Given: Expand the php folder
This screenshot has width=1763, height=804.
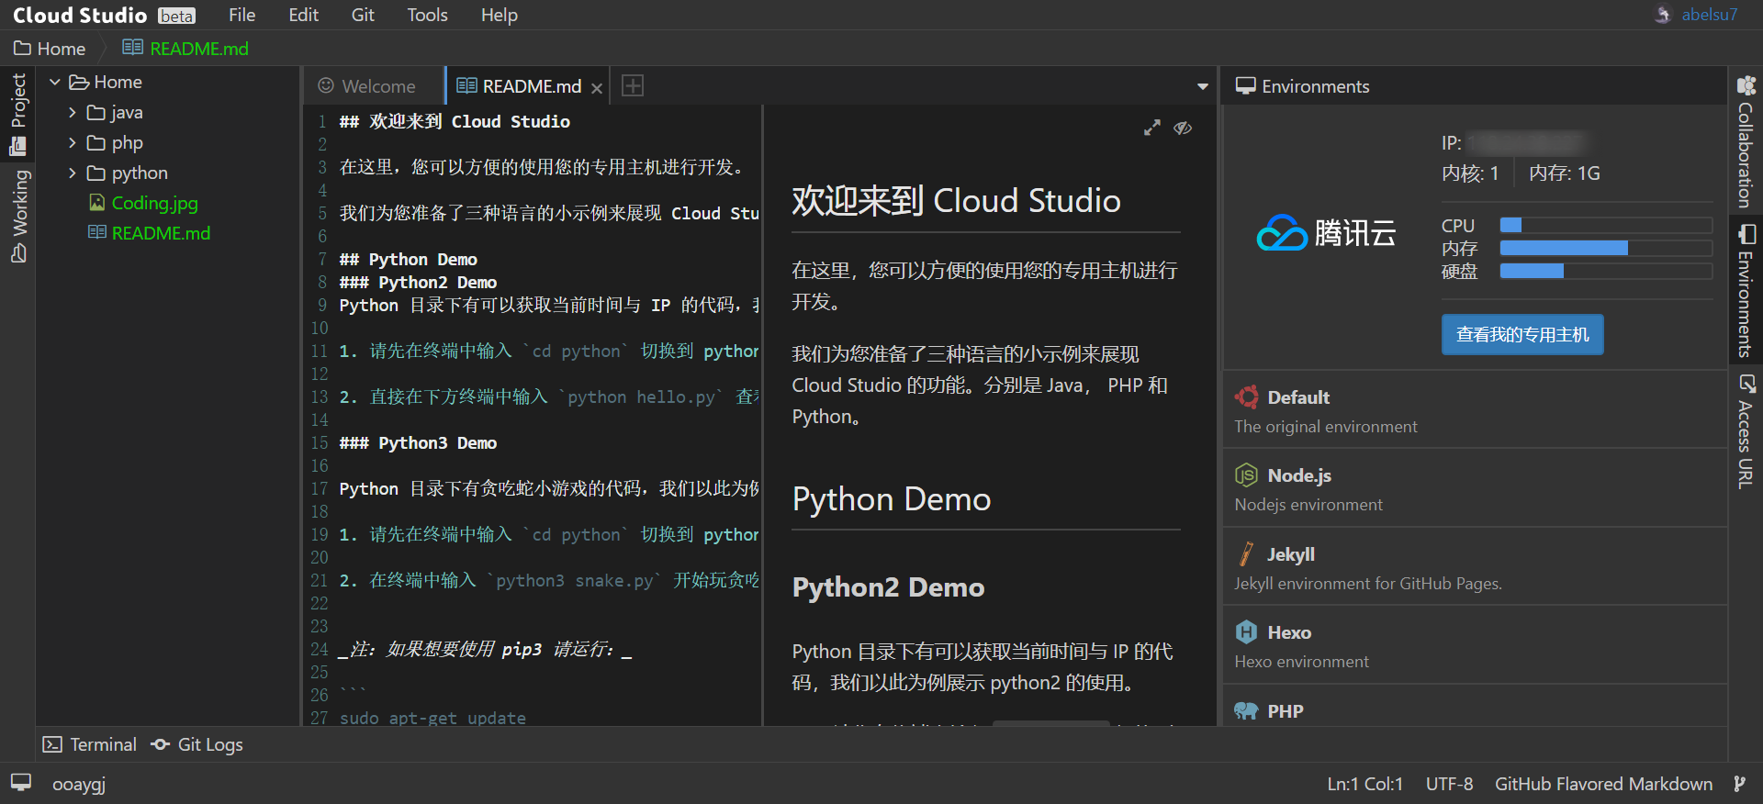Looking at the screenshot, I should 73,142.
